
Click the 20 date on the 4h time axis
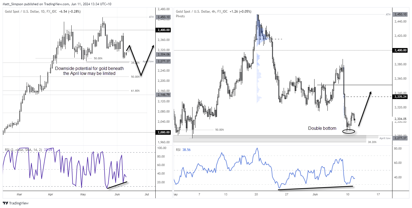(x=256, y=194)
